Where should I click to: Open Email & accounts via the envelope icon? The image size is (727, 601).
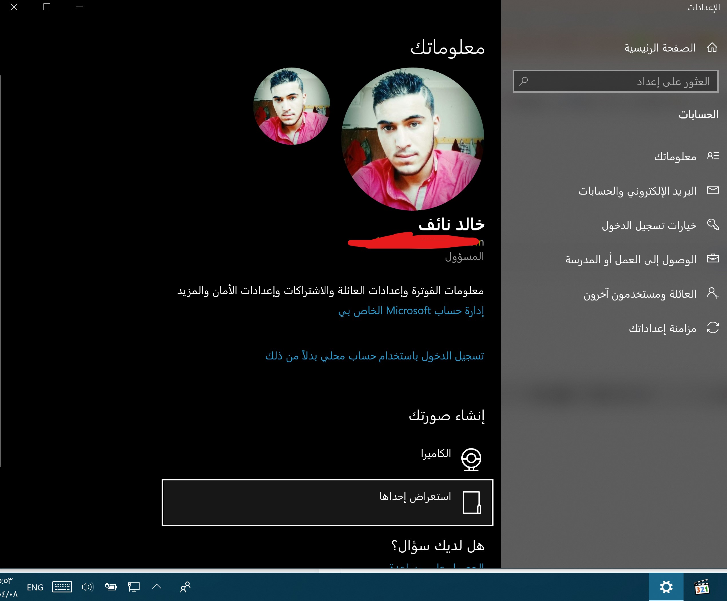(x=712, y=190)
